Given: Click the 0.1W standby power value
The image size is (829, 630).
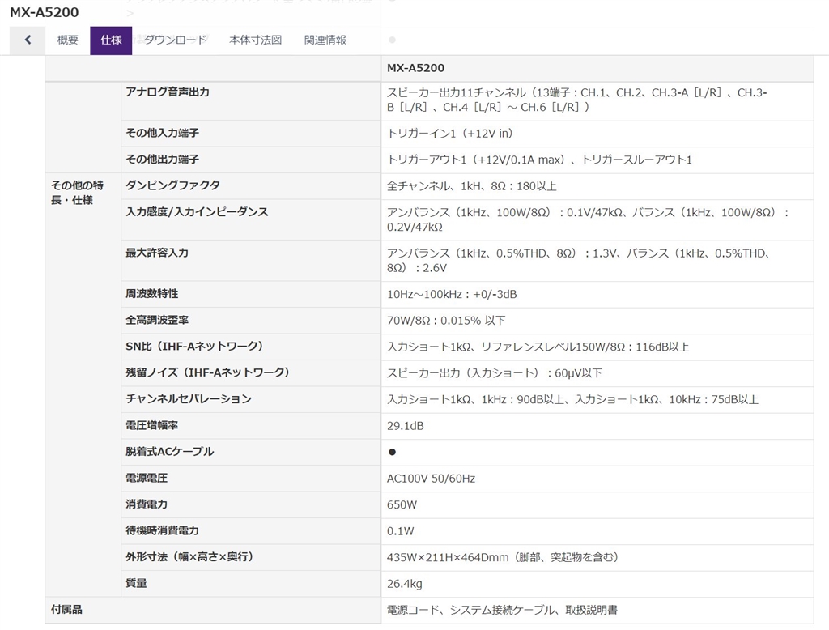Looking at the screenshot, I should 400,531.
